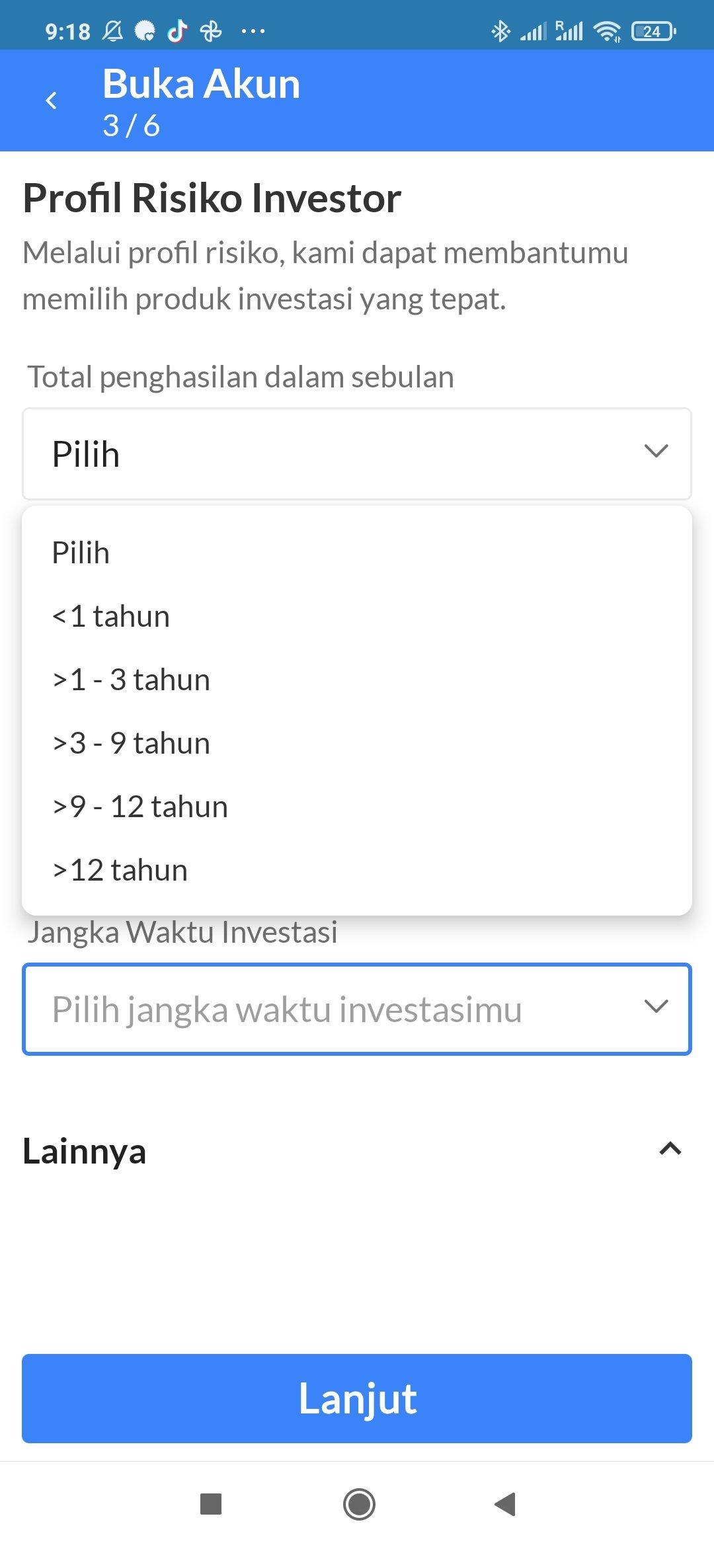
Task: Tap the Android home circle button
Action: [359, 1504]
